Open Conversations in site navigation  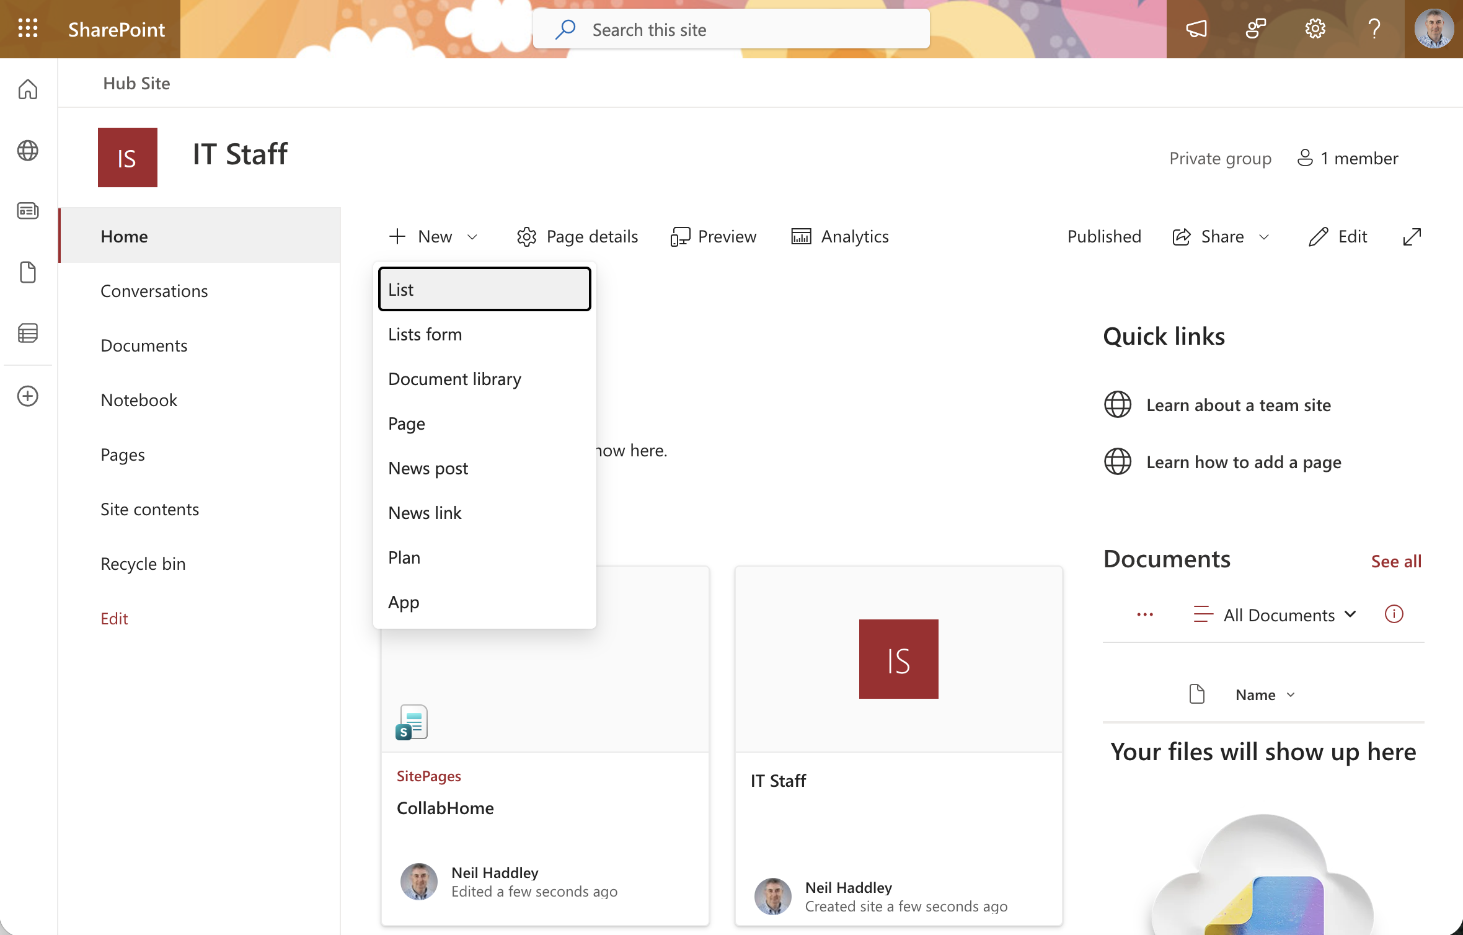pyautogui.click(x=200, y=291)
